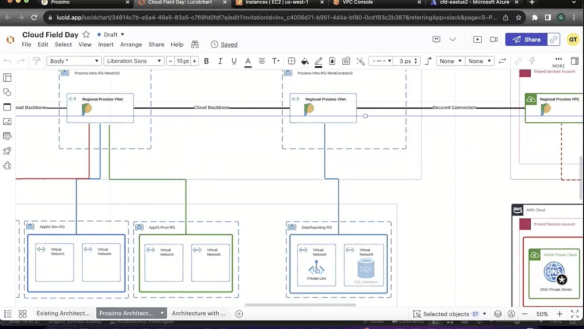
Task: Click the Saved status link
Action: (229, 44)
